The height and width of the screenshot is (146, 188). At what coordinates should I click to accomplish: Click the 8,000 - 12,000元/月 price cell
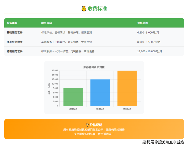pos(149,42)
